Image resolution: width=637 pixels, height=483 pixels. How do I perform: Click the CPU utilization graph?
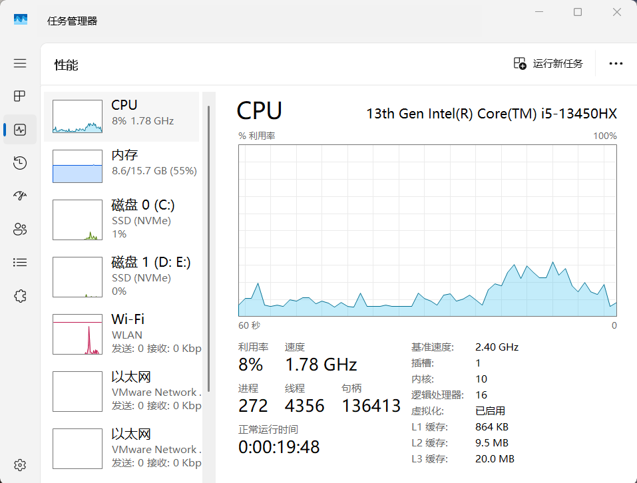click(x=427, y=231)
